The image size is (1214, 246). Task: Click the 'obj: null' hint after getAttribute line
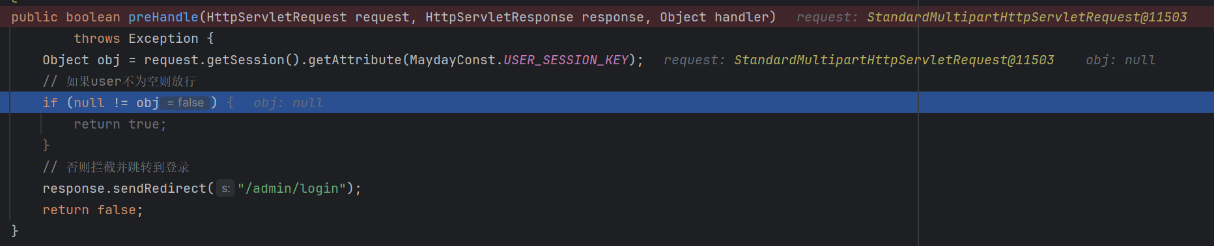click(1120, 60)
